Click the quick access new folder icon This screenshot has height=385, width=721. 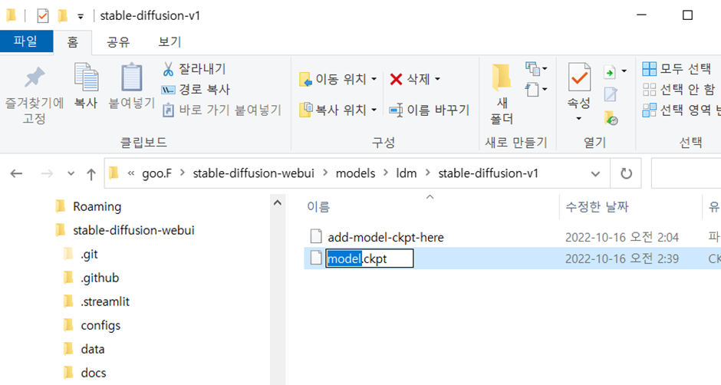click(63, 16)
